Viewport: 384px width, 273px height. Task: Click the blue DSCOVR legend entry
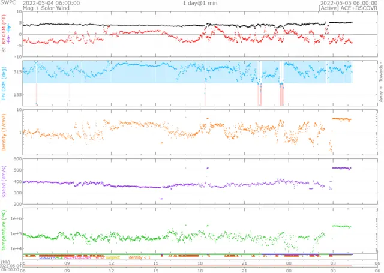(47, 257)
